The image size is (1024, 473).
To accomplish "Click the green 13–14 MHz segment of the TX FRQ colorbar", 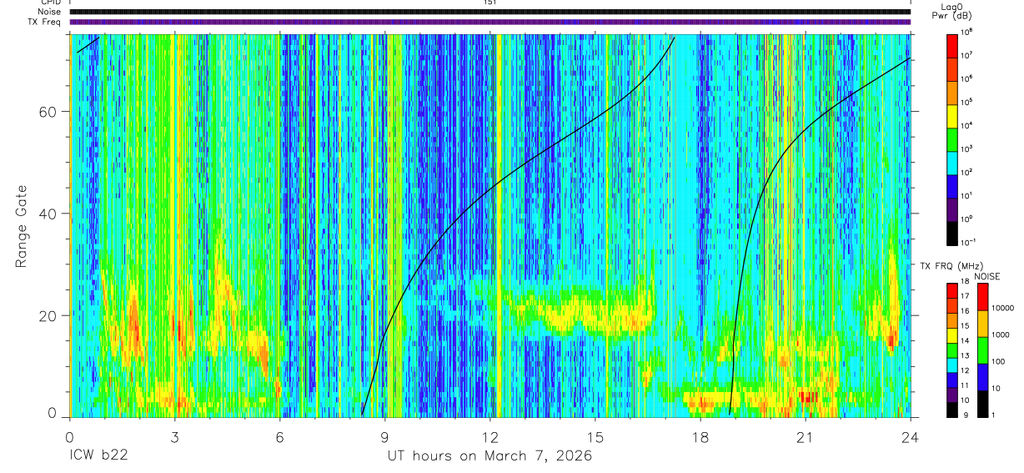I will click(952, 350).
